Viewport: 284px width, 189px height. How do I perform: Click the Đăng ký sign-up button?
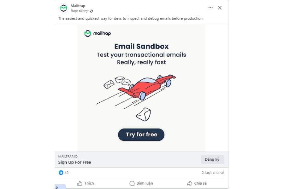[x=213, y=159]
